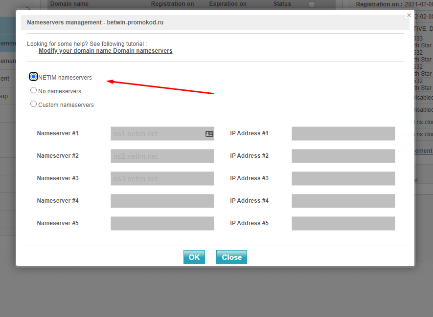Click the IP Address #1 field

(x=343, y=134)
